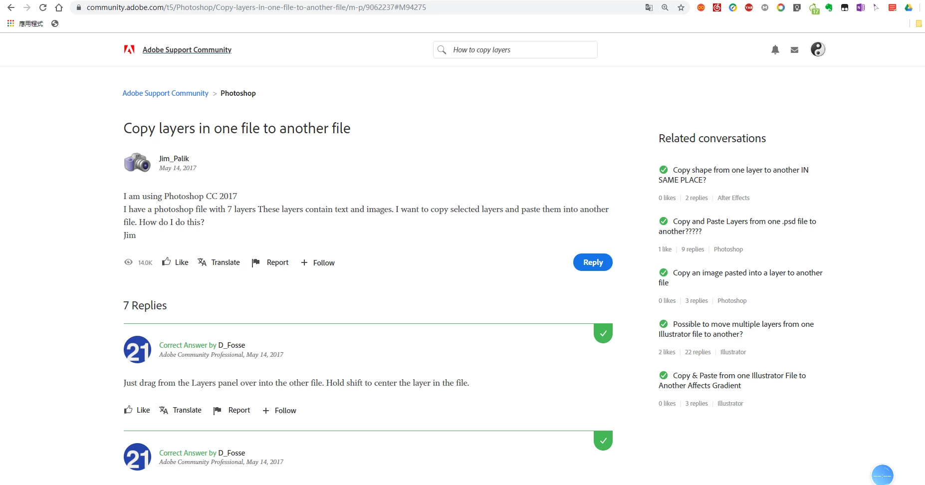Click Like text on original post

click(x=182, y=262)
